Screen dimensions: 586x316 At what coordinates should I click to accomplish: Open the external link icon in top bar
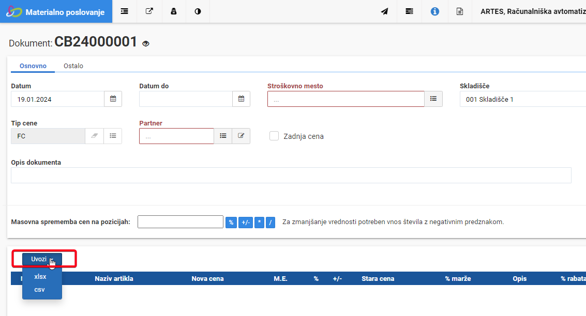point(149,11)
